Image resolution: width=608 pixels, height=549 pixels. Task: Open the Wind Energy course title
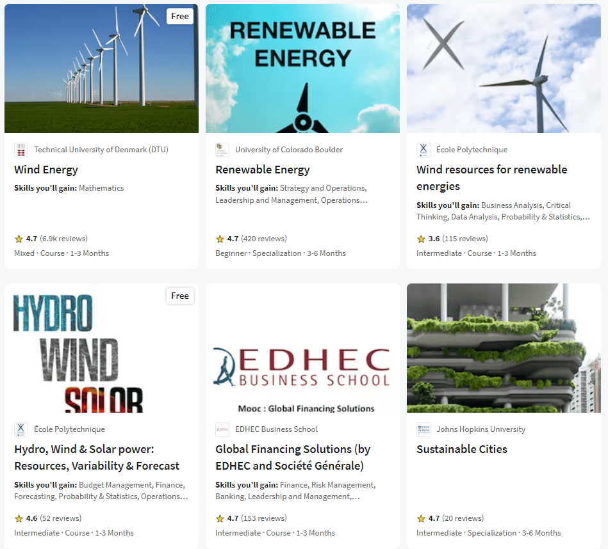46,170
